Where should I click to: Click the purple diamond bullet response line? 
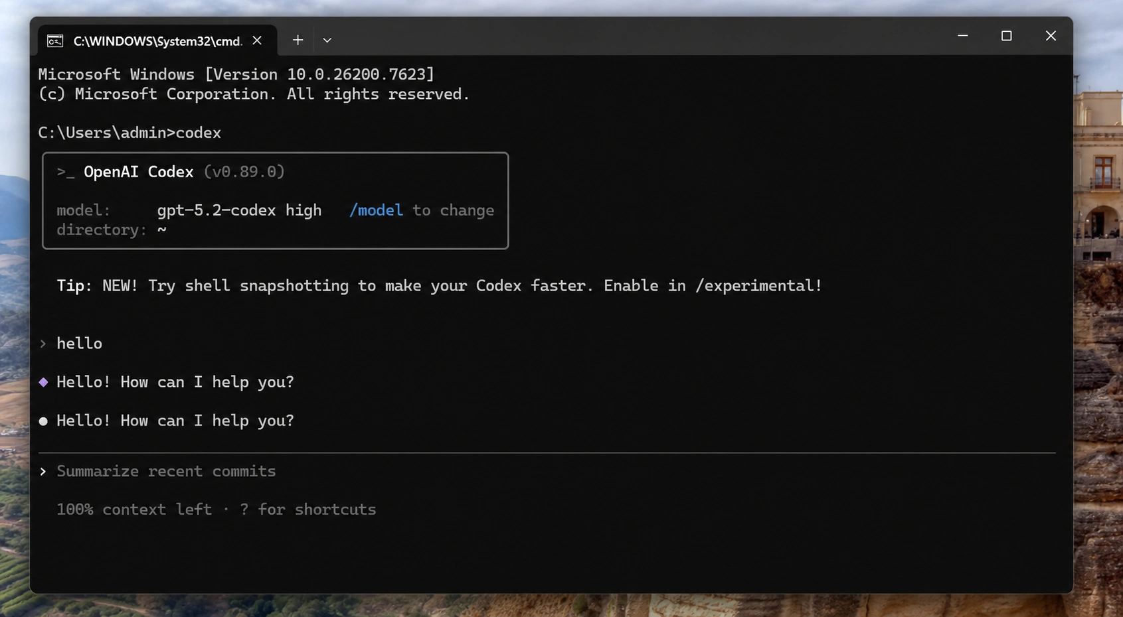click(167, 382)
